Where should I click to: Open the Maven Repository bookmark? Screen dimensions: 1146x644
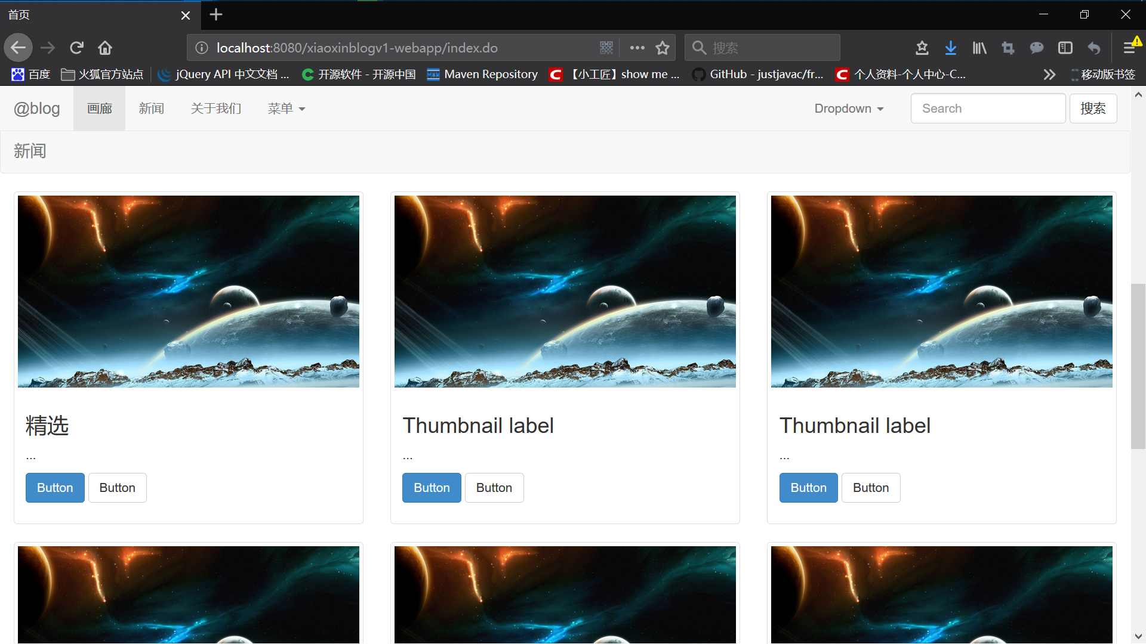coord(482,75)
